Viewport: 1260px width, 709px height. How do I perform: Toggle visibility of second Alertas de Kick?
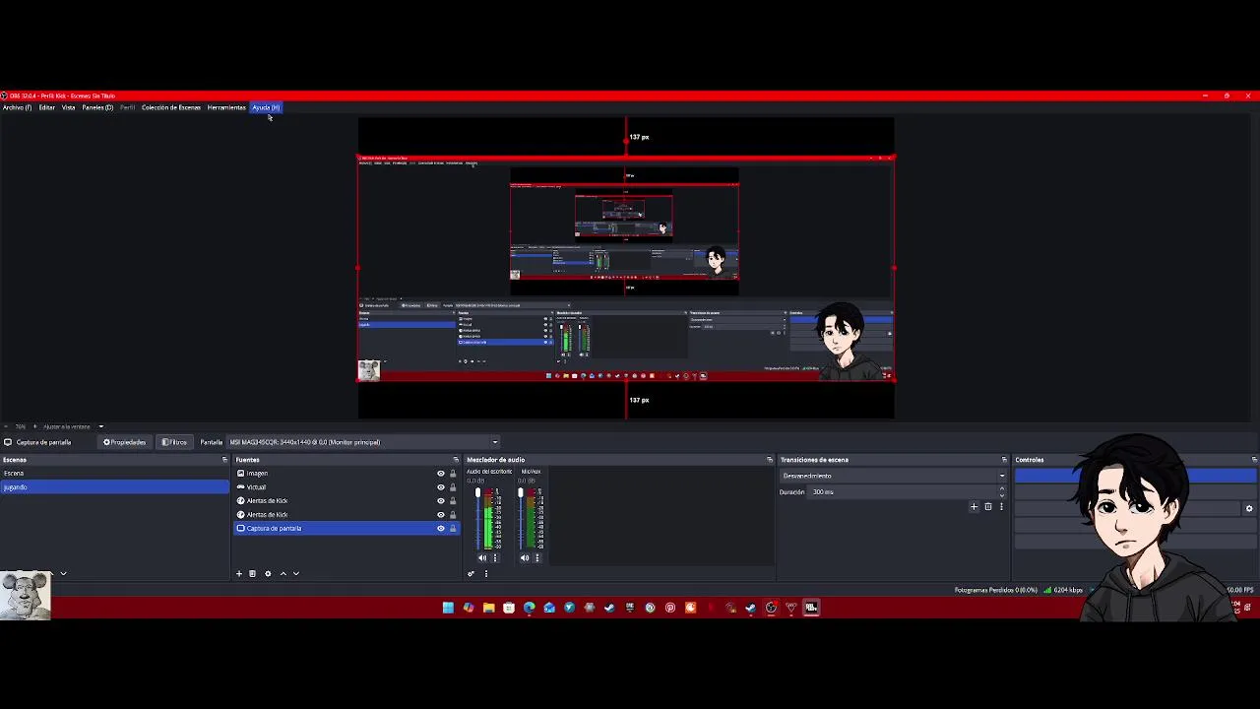441,515
